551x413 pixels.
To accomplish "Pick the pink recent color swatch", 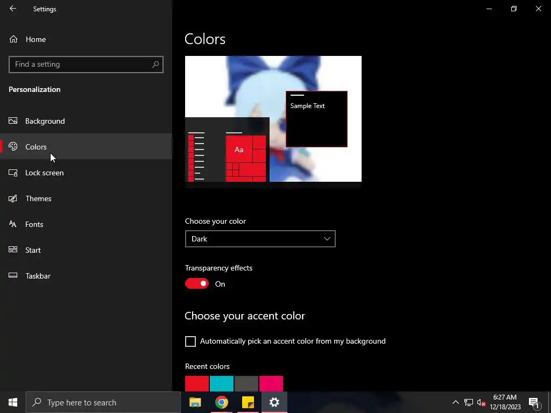I will click(x=271, y=383).
